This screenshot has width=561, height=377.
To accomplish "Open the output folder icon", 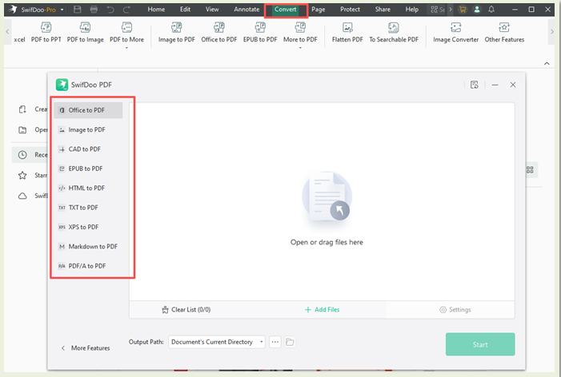I will coord(290,342).
